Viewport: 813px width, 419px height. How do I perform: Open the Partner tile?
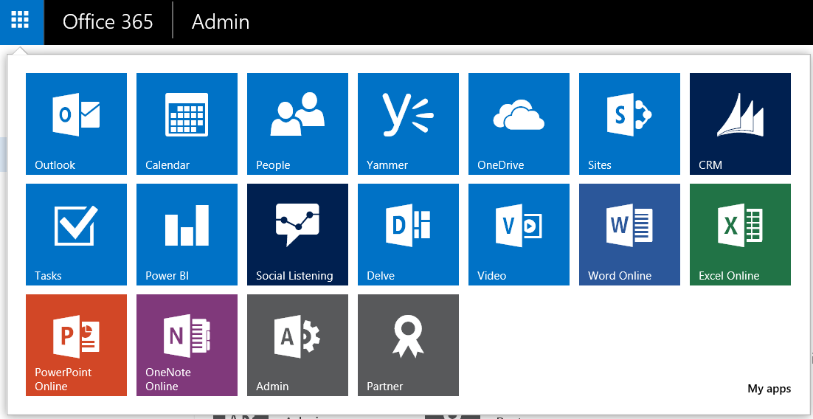pyautogui.click(x=408, y=344)
